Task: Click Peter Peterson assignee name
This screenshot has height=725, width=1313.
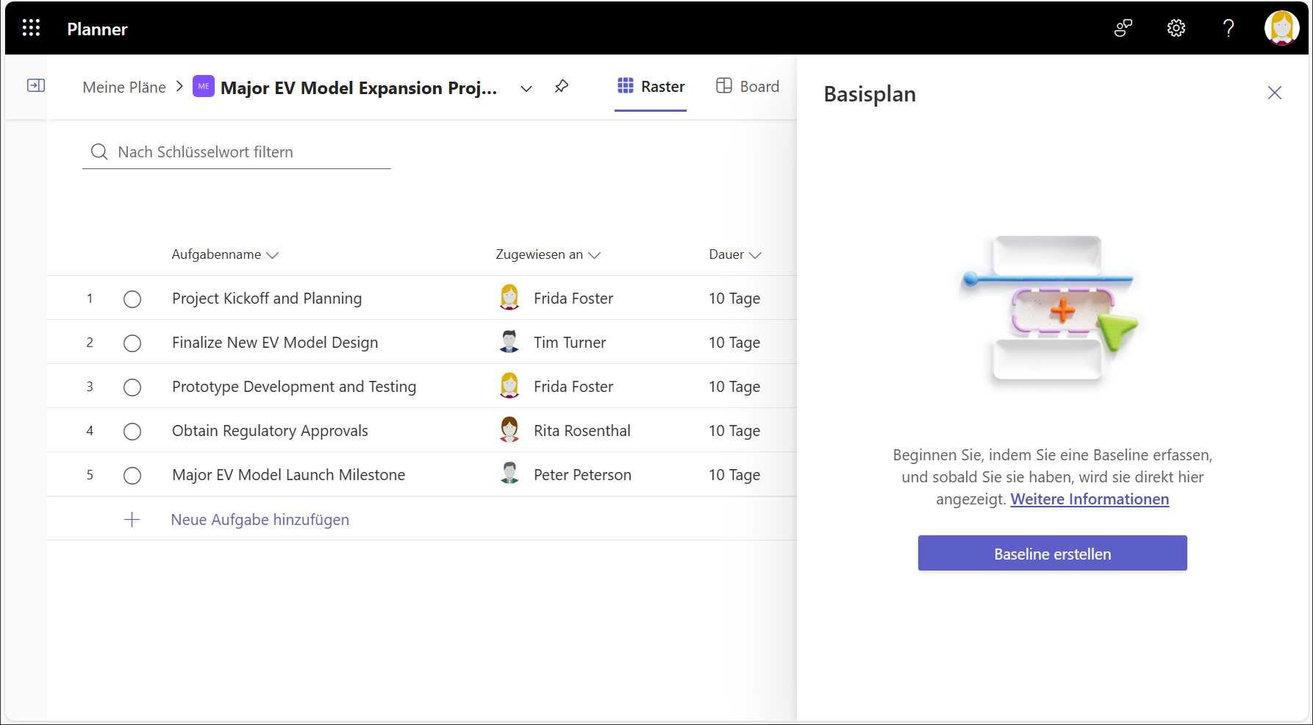Action: [582, 475]
